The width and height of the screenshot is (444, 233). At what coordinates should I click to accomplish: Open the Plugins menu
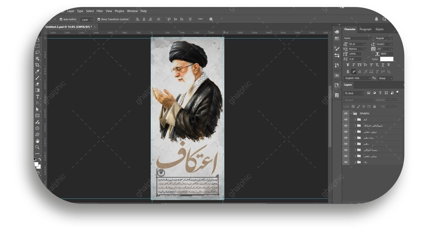tap(120, 11)
